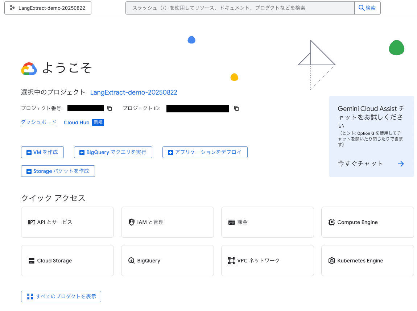The width and height of the screenshot is (417, 311).
Task: Click the Cloud Storage icon
Action: 31,261
